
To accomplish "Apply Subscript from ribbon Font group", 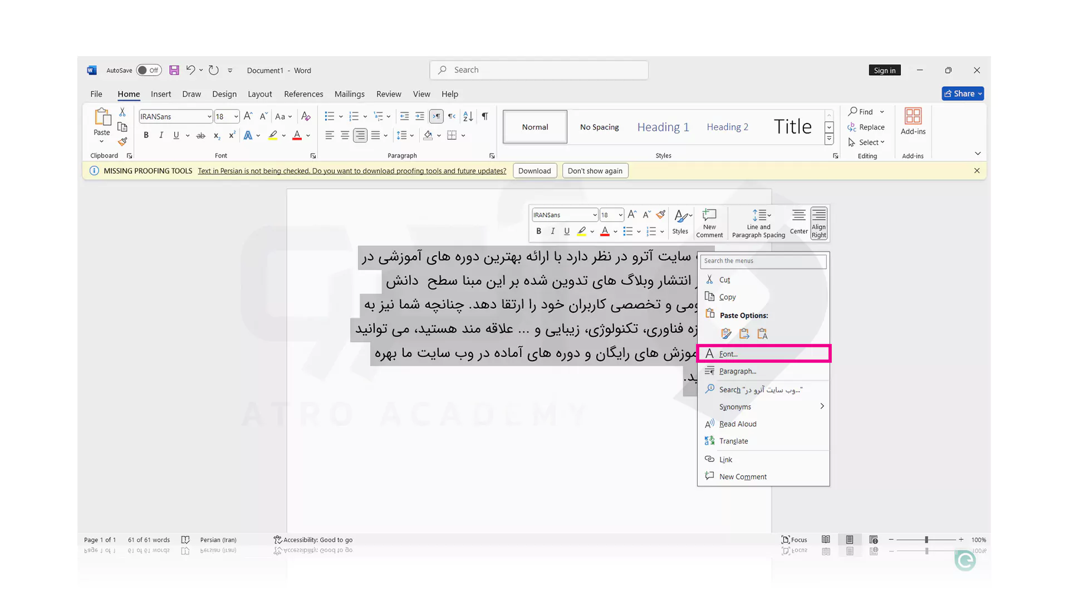I will (217, 135).
